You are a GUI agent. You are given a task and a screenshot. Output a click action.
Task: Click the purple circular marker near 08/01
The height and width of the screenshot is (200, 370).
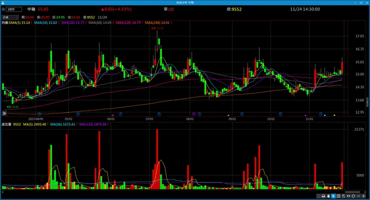pos(193,114)
